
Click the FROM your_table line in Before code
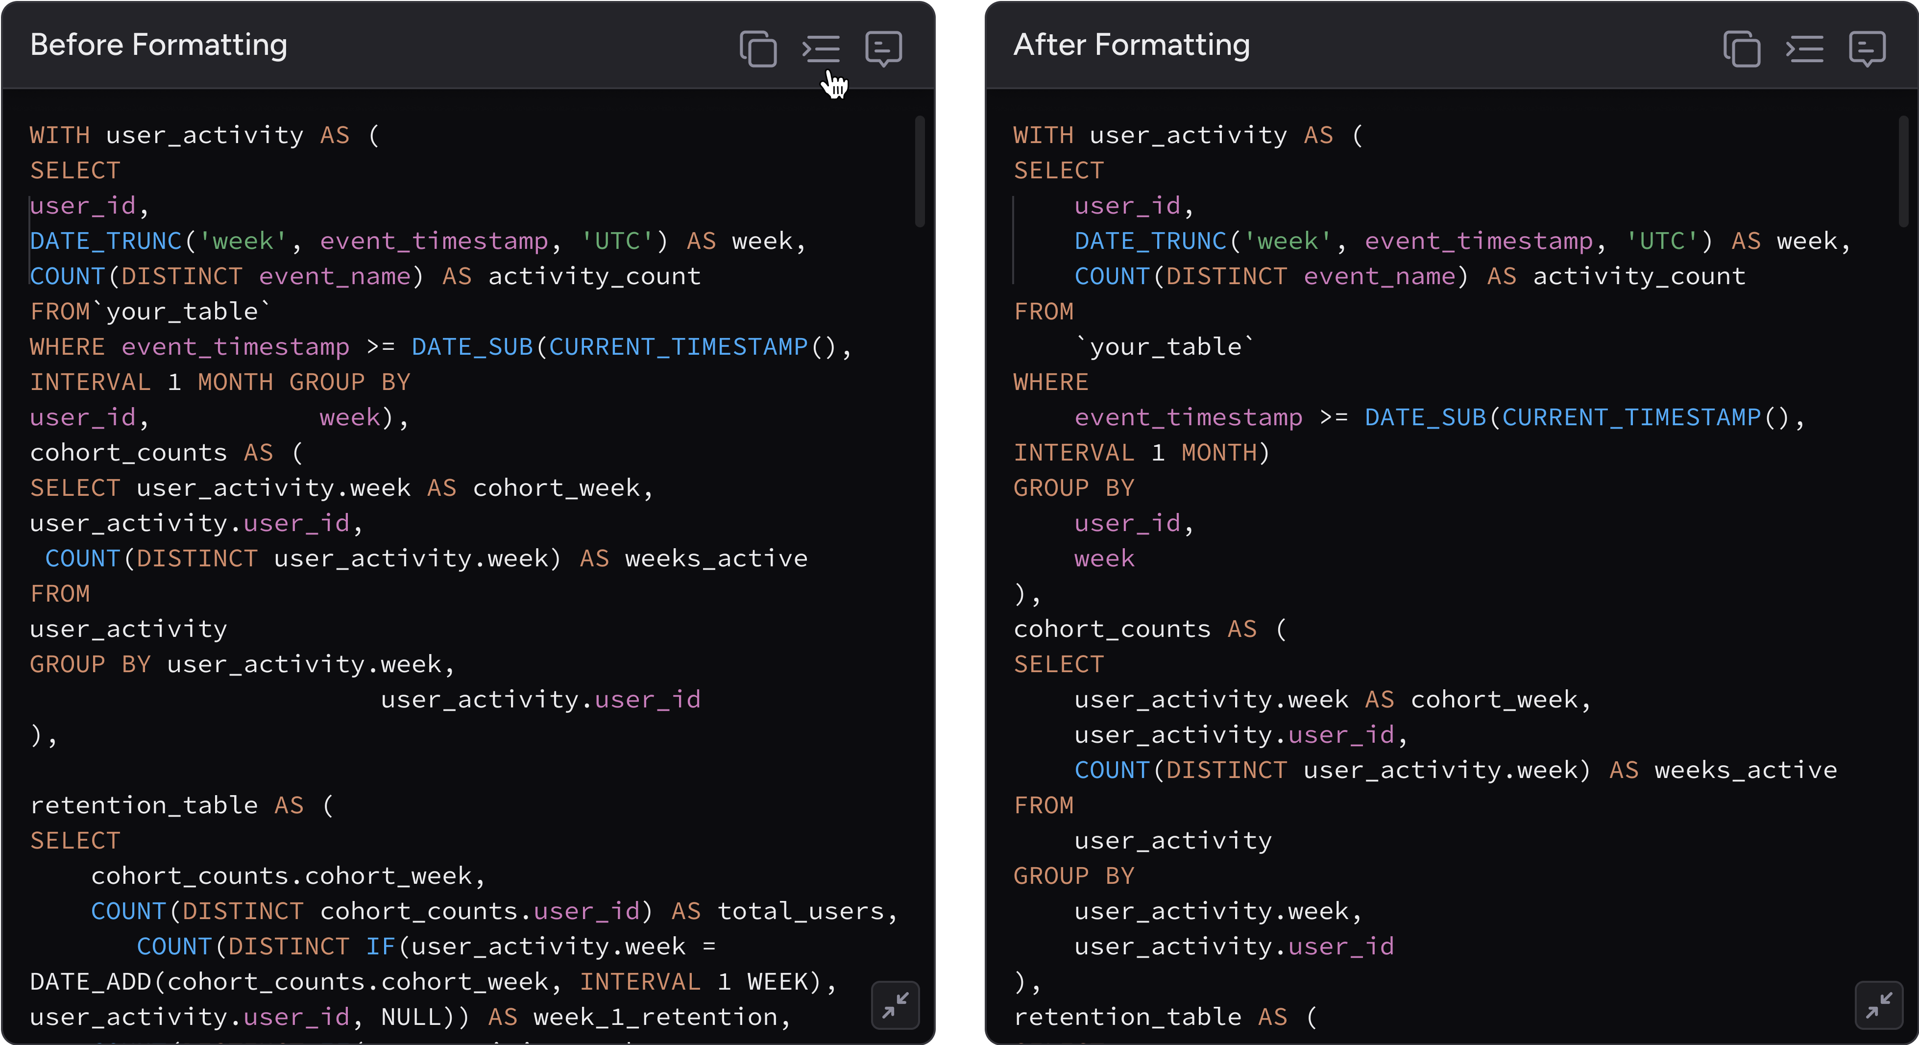(x=148, y=311)
